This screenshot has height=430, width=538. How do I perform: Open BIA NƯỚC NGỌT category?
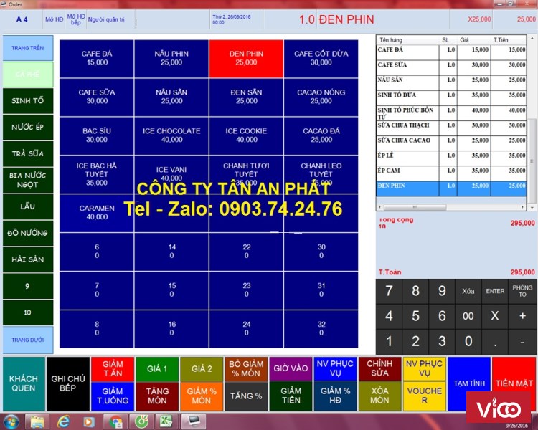coord(28,180)
